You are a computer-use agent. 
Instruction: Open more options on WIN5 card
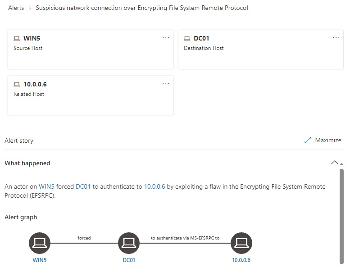click(x=166, y=37)
